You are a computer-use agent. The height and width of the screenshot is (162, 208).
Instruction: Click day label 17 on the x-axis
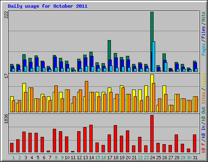(110, 158)
